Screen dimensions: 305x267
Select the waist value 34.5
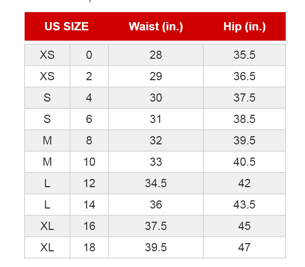pyautogui.click(x=156, y=183)
